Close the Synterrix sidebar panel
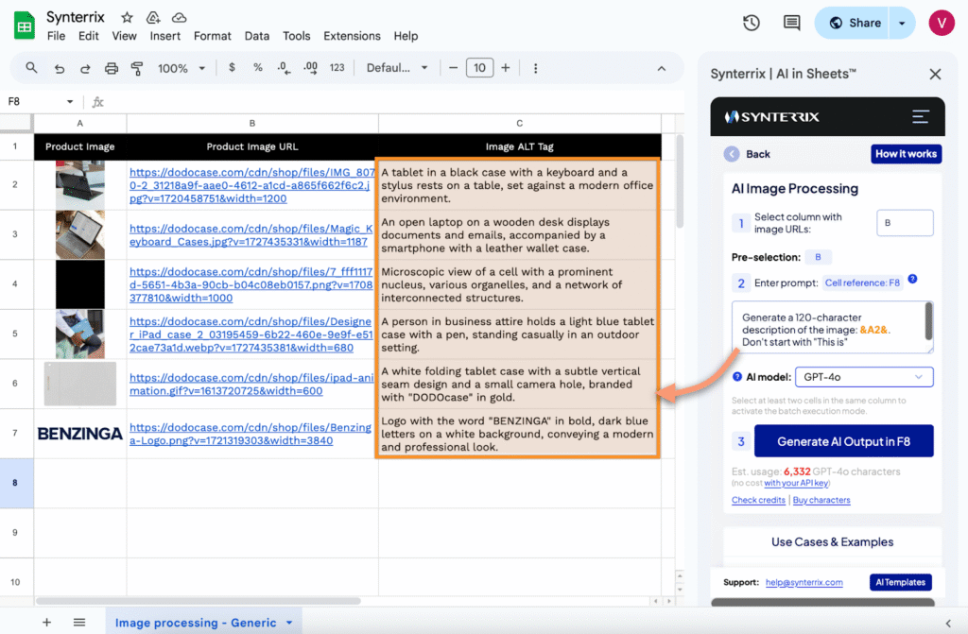 pos(935,74)
